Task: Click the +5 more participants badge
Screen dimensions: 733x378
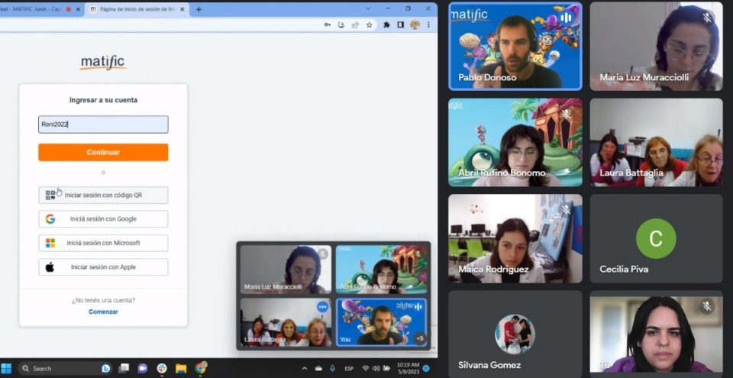Action: (420, 339)
